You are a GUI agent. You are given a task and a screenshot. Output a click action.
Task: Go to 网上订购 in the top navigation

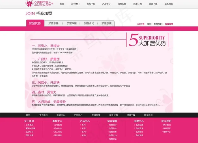click(137, 4)
